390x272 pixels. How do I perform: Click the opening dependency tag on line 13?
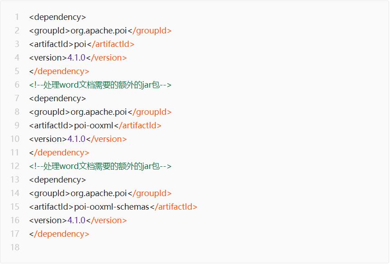tap(57, 180)
